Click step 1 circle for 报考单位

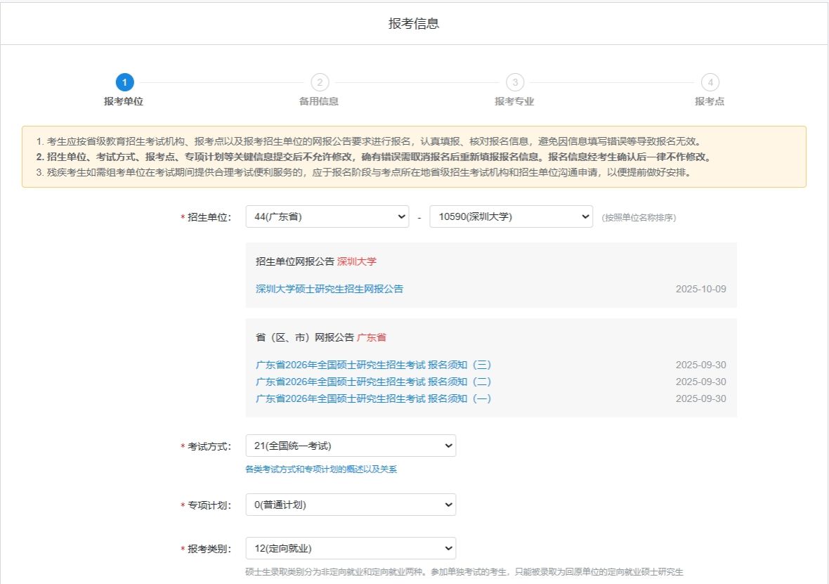[x=124, y=83]
